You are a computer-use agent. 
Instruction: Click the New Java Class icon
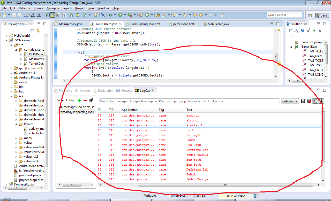[x=147, y=15]
